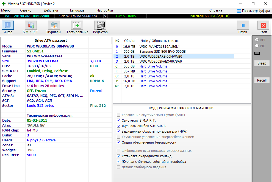Screen dimensions: 272x182
Task: Open the Тестирование testing section
Action: [77, 27]
